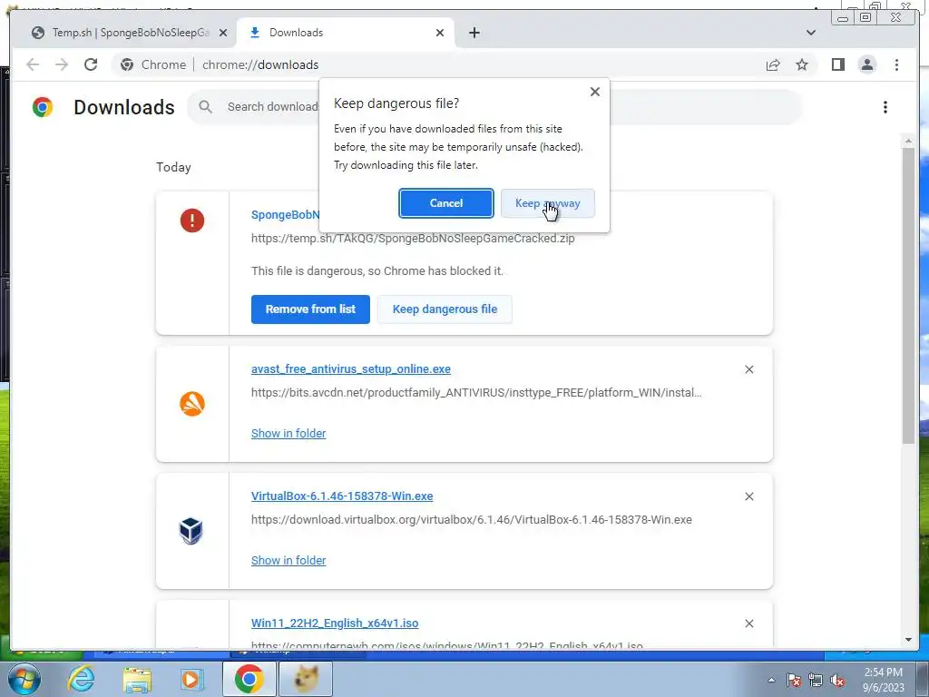Open Action Center flag icon
Viewport: 929px width, 697px height.
(794, 681)
